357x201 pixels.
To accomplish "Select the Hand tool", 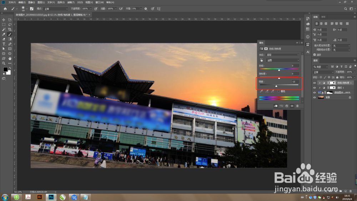I will click(x=10, y=59).
